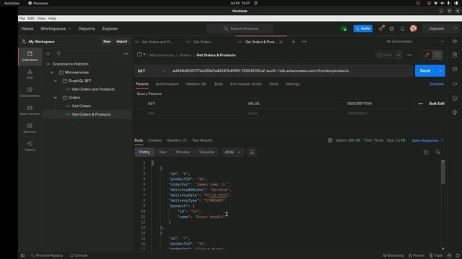This screenshot has height=259, width=462.
Task: Search the response body with magnifier icon
Action: (438, 152)
